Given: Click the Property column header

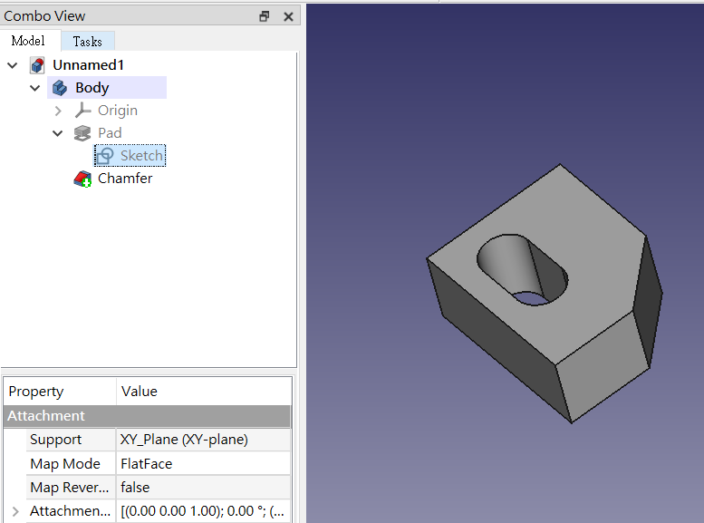Looking at the screenshot, I should [x=60, y=392].
